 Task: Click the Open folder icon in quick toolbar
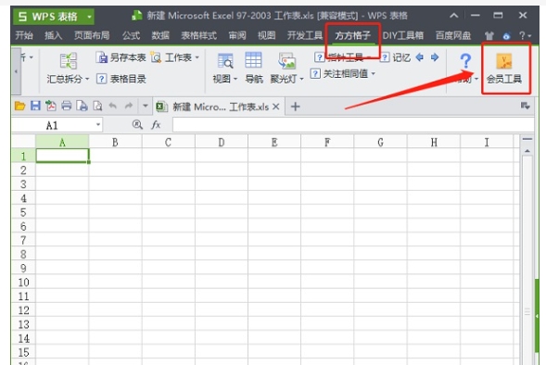click(19, 106)
